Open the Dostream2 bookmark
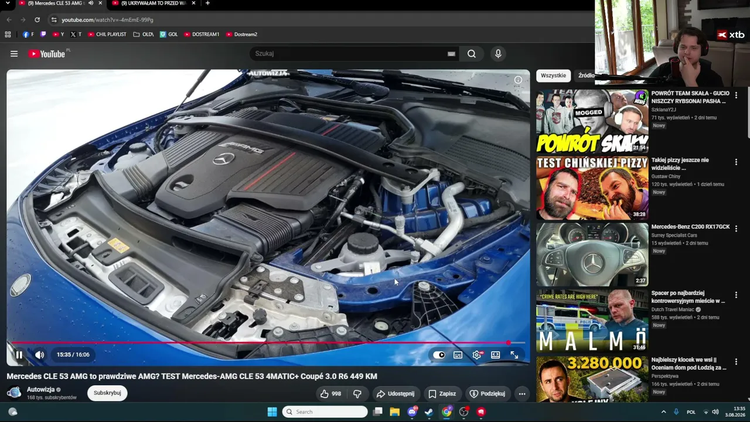750x422 pixels. point(241,35)
